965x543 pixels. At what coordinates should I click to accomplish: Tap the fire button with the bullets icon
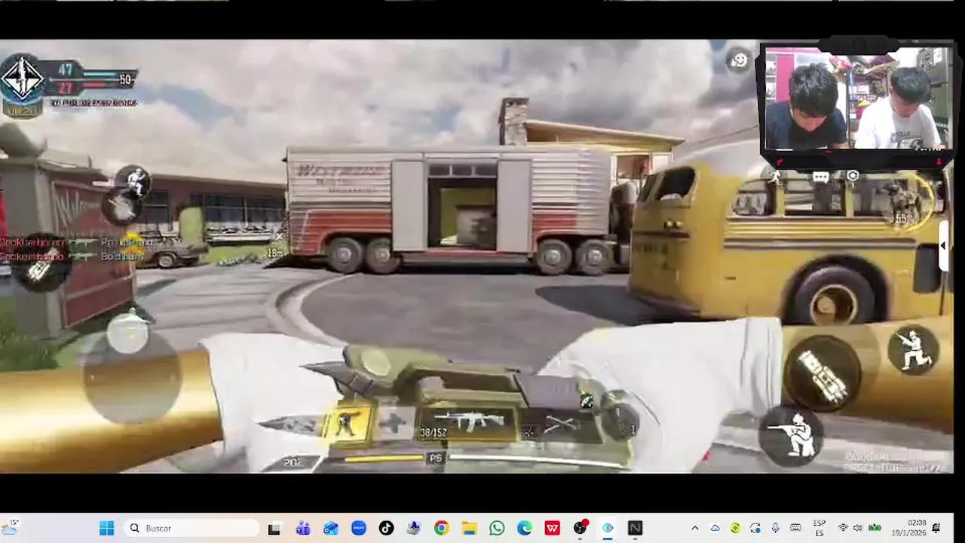tap(822, 375)
